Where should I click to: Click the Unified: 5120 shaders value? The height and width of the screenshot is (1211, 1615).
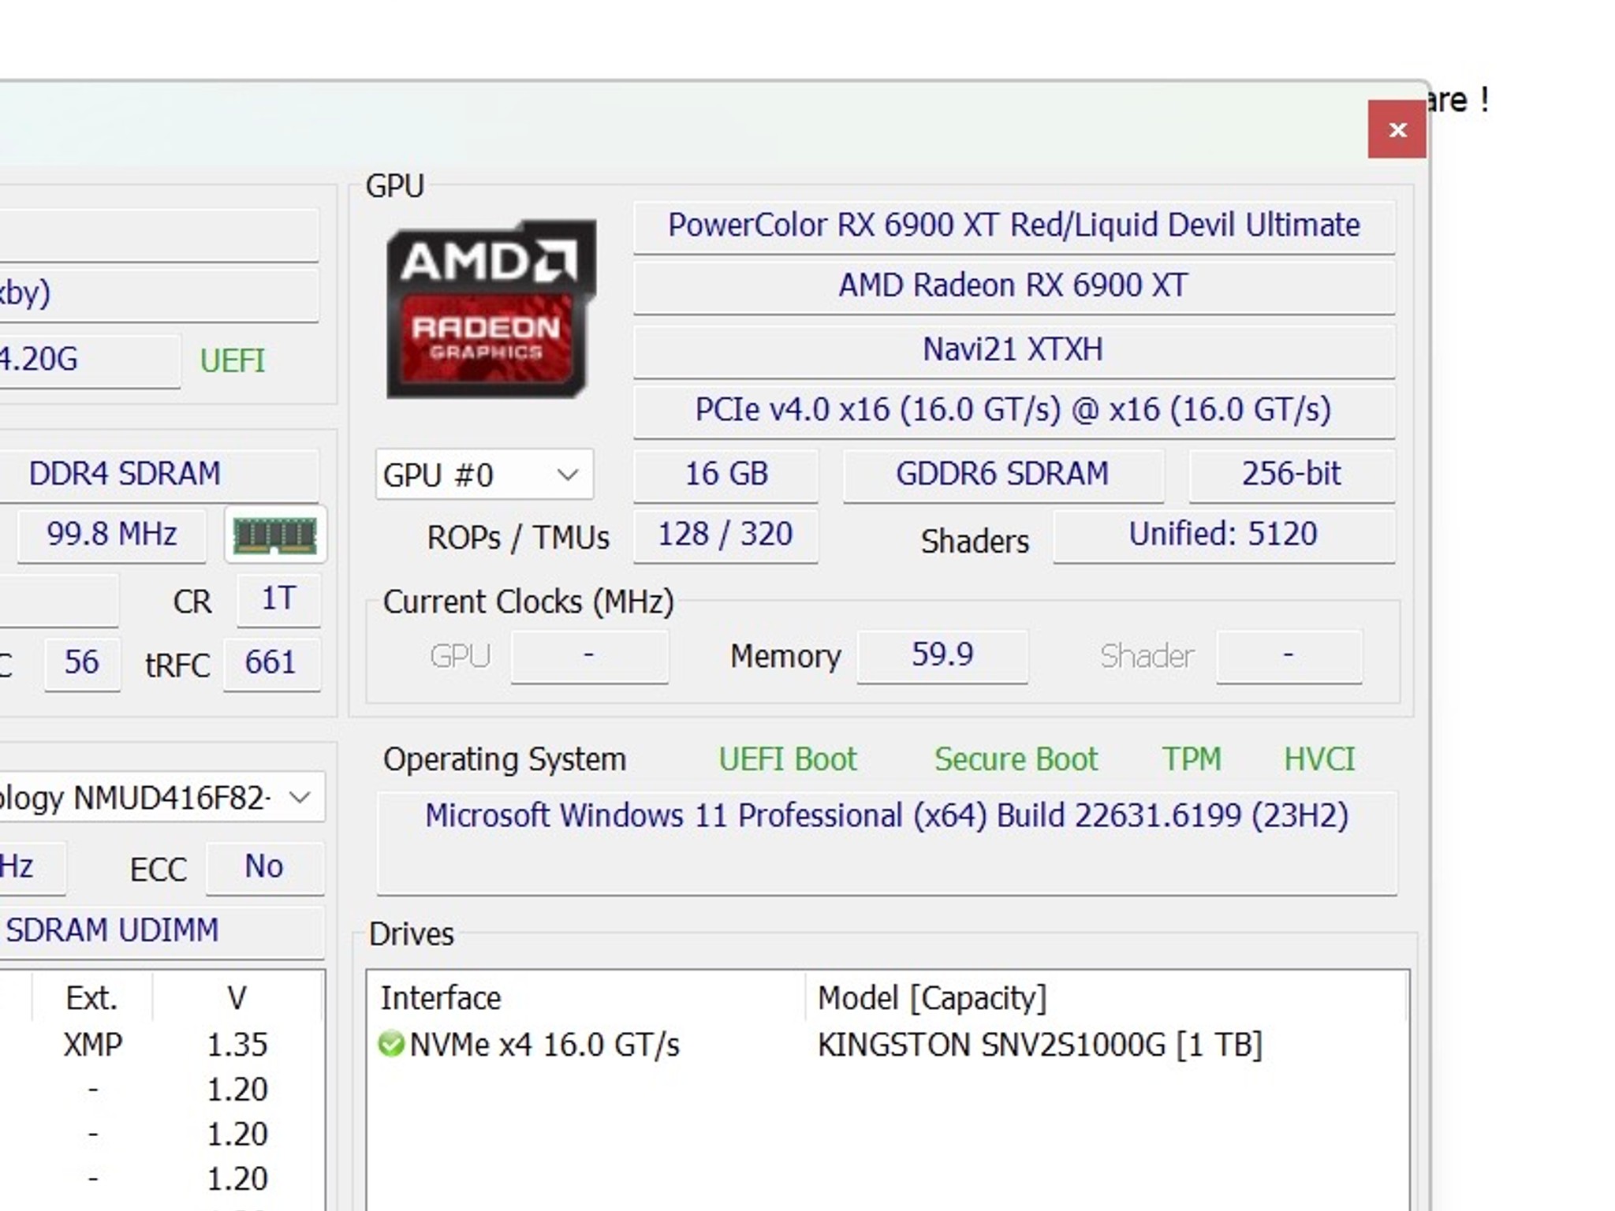point(1224,535)
